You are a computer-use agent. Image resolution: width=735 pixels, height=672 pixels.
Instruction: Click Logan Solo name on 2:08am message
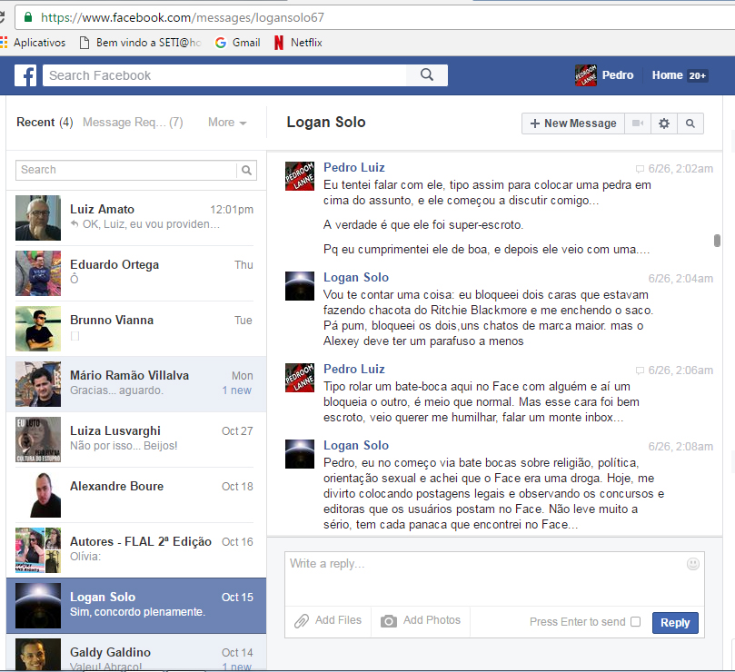pyautogui.click(x=356, y=445)
